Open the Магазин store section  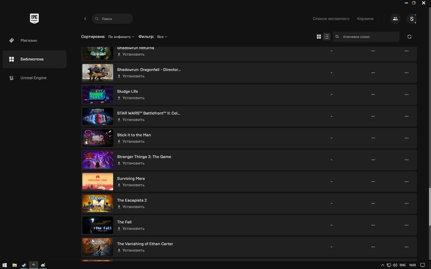(34, 40)
